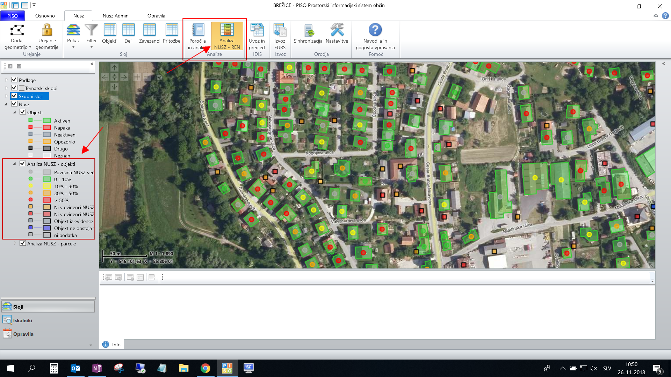Toggle the Objekti layer checkbox
The width and height of the screenshot is (671, 377).
[x=23, y=112]
